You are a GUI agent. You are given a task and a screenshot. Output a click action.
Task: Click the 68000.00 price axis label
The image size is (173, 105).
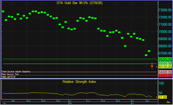[x=165, y=46]
